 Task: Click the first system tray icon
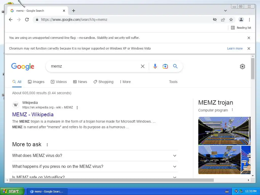(x=236, y=191)
